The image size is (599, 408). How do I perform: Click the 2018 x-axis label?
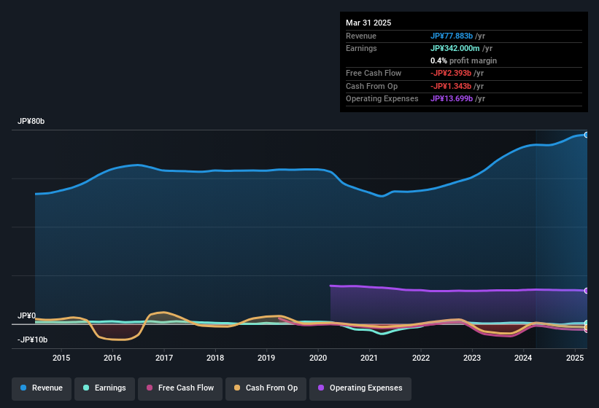coord(215,358)
